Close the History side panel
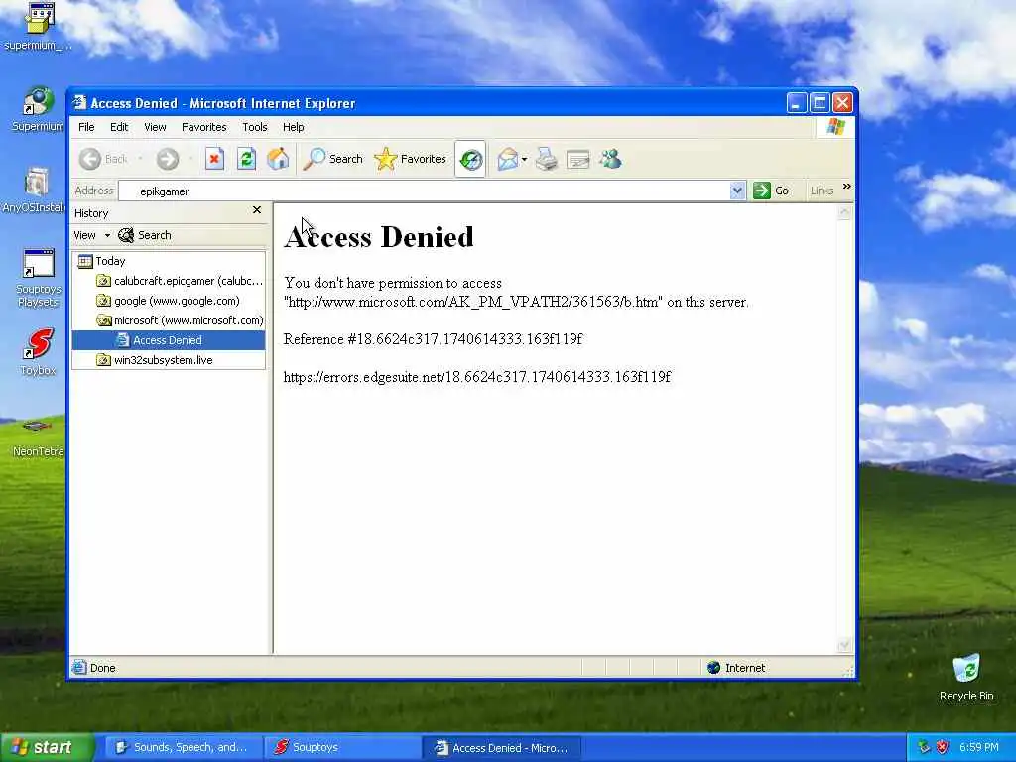The width and height of the screenshot is (1016, 762). pyautogui.click(x=257, y=210)
